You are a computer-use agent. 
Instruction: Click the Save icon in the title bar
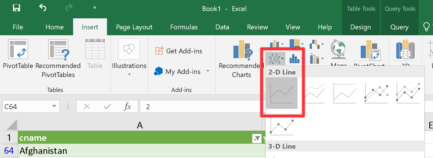tap(17, 8)
